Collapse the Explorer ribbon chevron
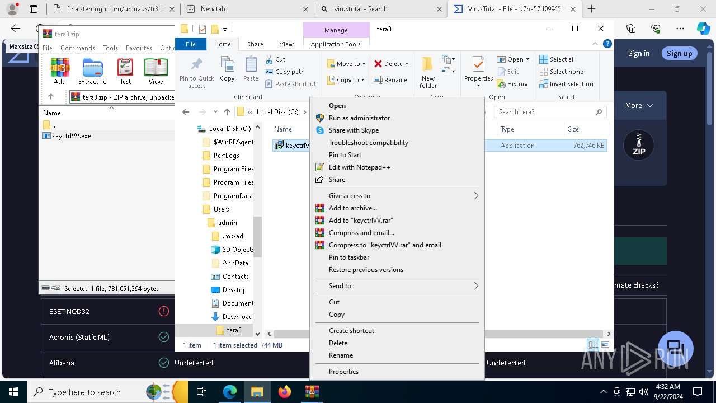 (596, 44)
